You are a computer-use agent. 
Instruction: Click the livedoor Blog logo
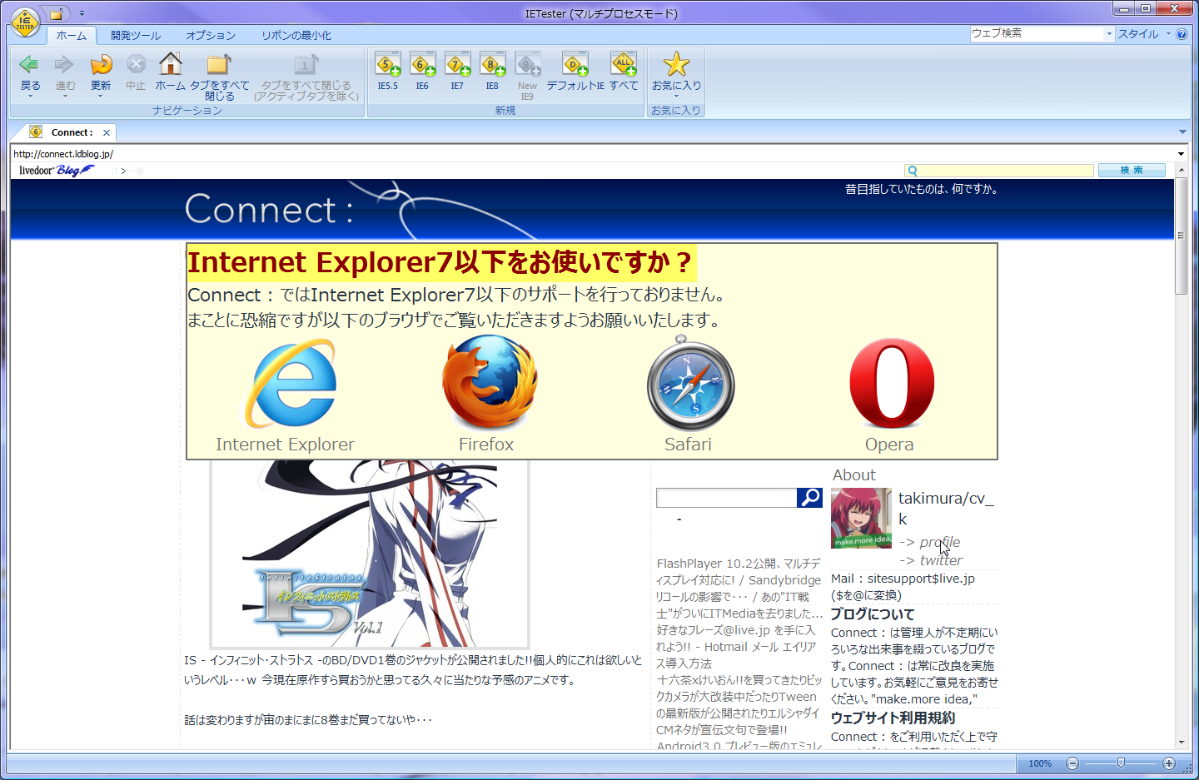(x=56, y=171)
